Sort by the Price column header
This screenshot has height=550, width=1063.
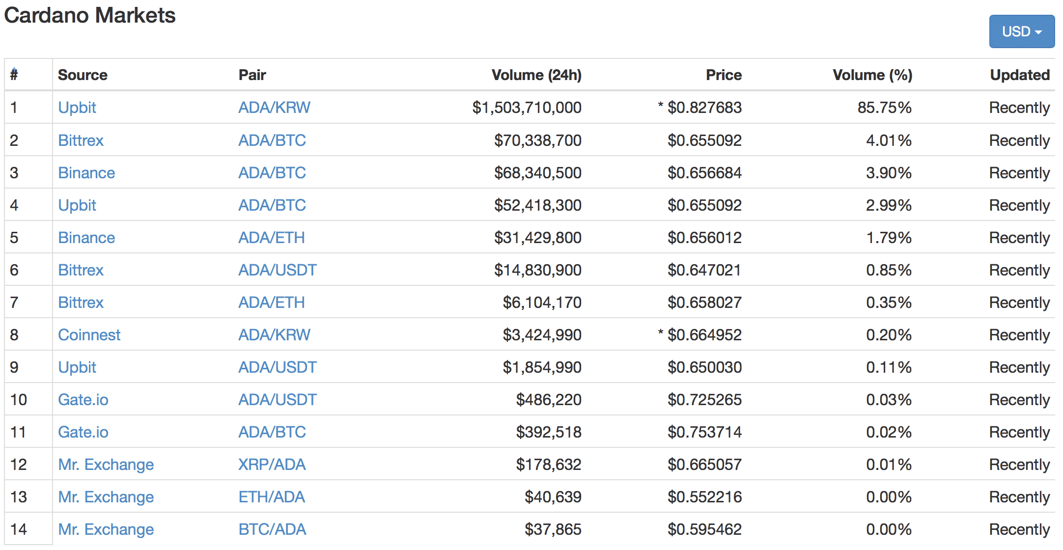click(724, 75)
